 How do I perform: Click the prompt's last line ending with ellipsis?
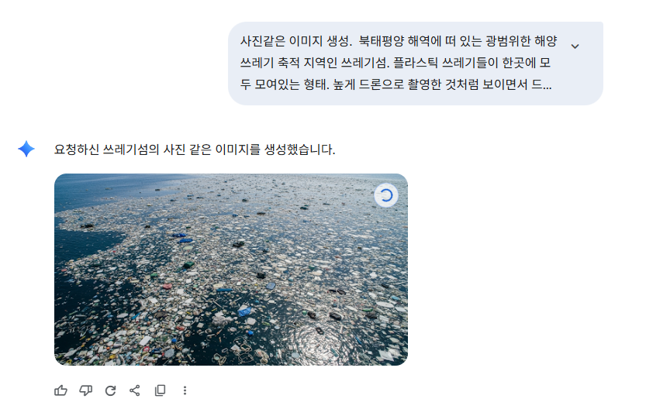[396, 84]
